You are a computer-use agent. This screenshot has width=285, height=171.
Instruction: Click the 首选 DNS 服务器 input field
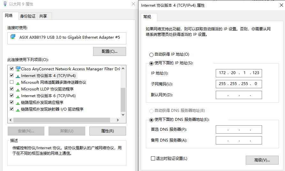tap(239, 129)
